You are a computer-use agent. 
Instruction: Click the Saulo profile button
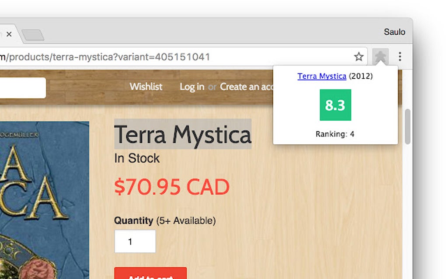394,32
